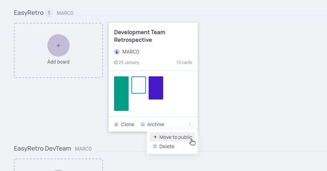Click the board count badge beside EasyRetro
Screen dimensions: 327x171
(49, 13)
